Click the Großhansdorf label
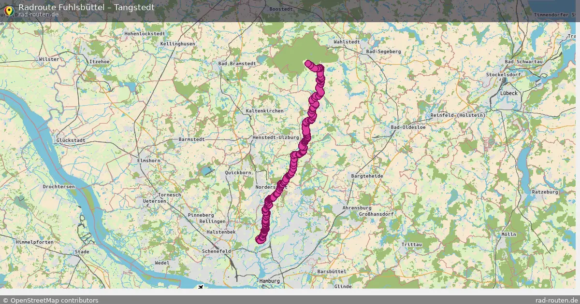 [x=377, y=214]
